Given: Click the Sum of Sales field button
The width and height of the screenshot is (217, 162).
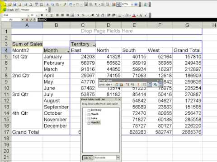Looking at the screenshot, I should coord(27,44).
